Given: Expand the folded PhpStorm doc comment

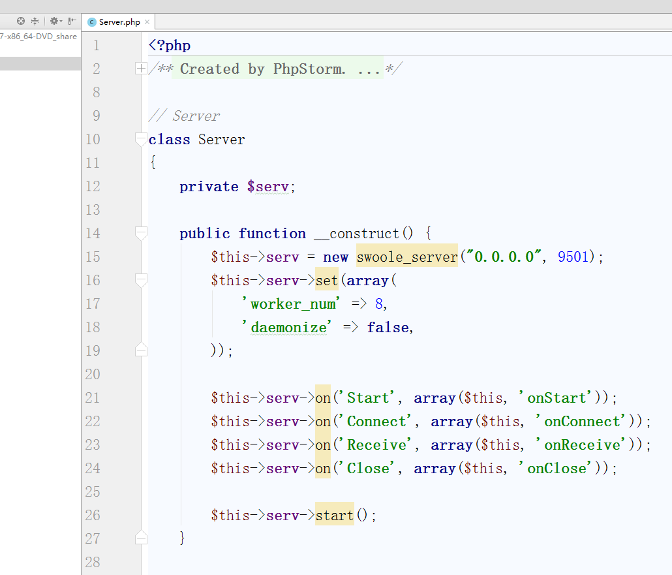Looking at the screenshot, I should tap(140, 69).
